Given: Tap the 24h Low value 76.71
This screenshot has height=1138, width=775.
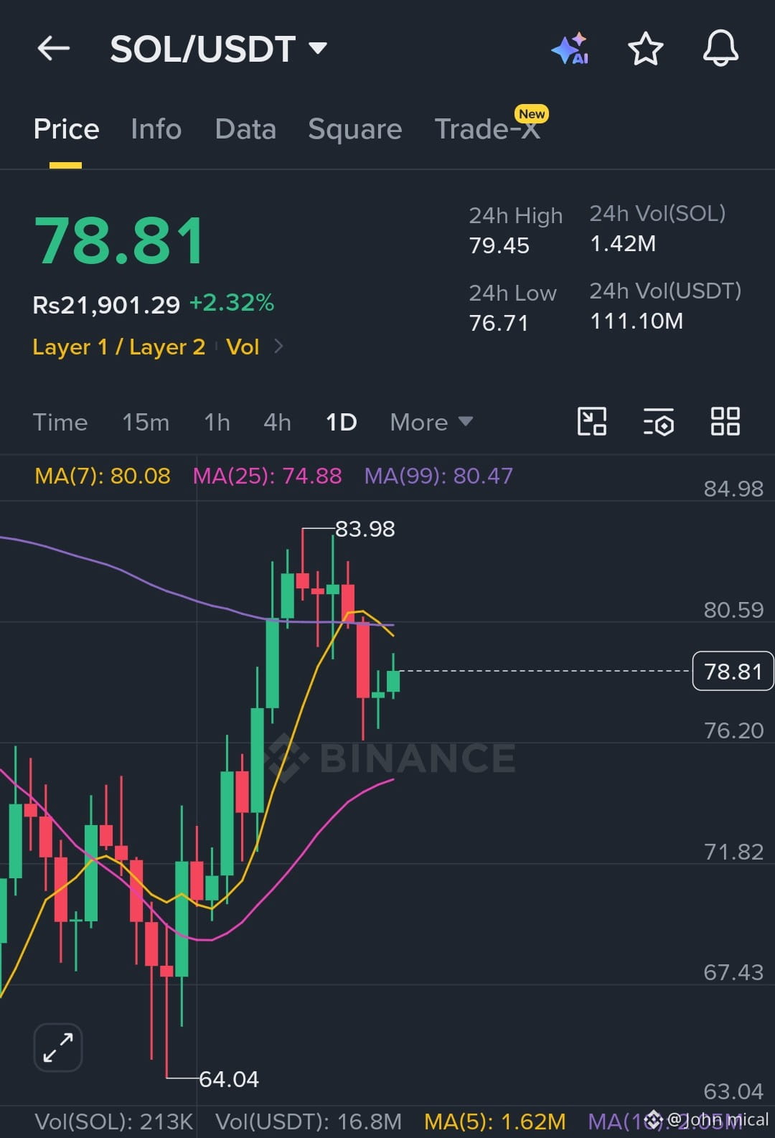Looking at the screenshot, I should 499,323.
